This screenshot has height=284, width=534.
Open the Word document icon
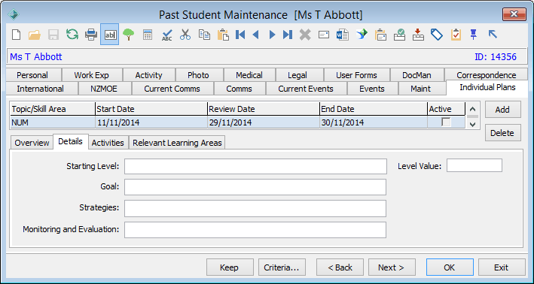click(x=343, y=35)
